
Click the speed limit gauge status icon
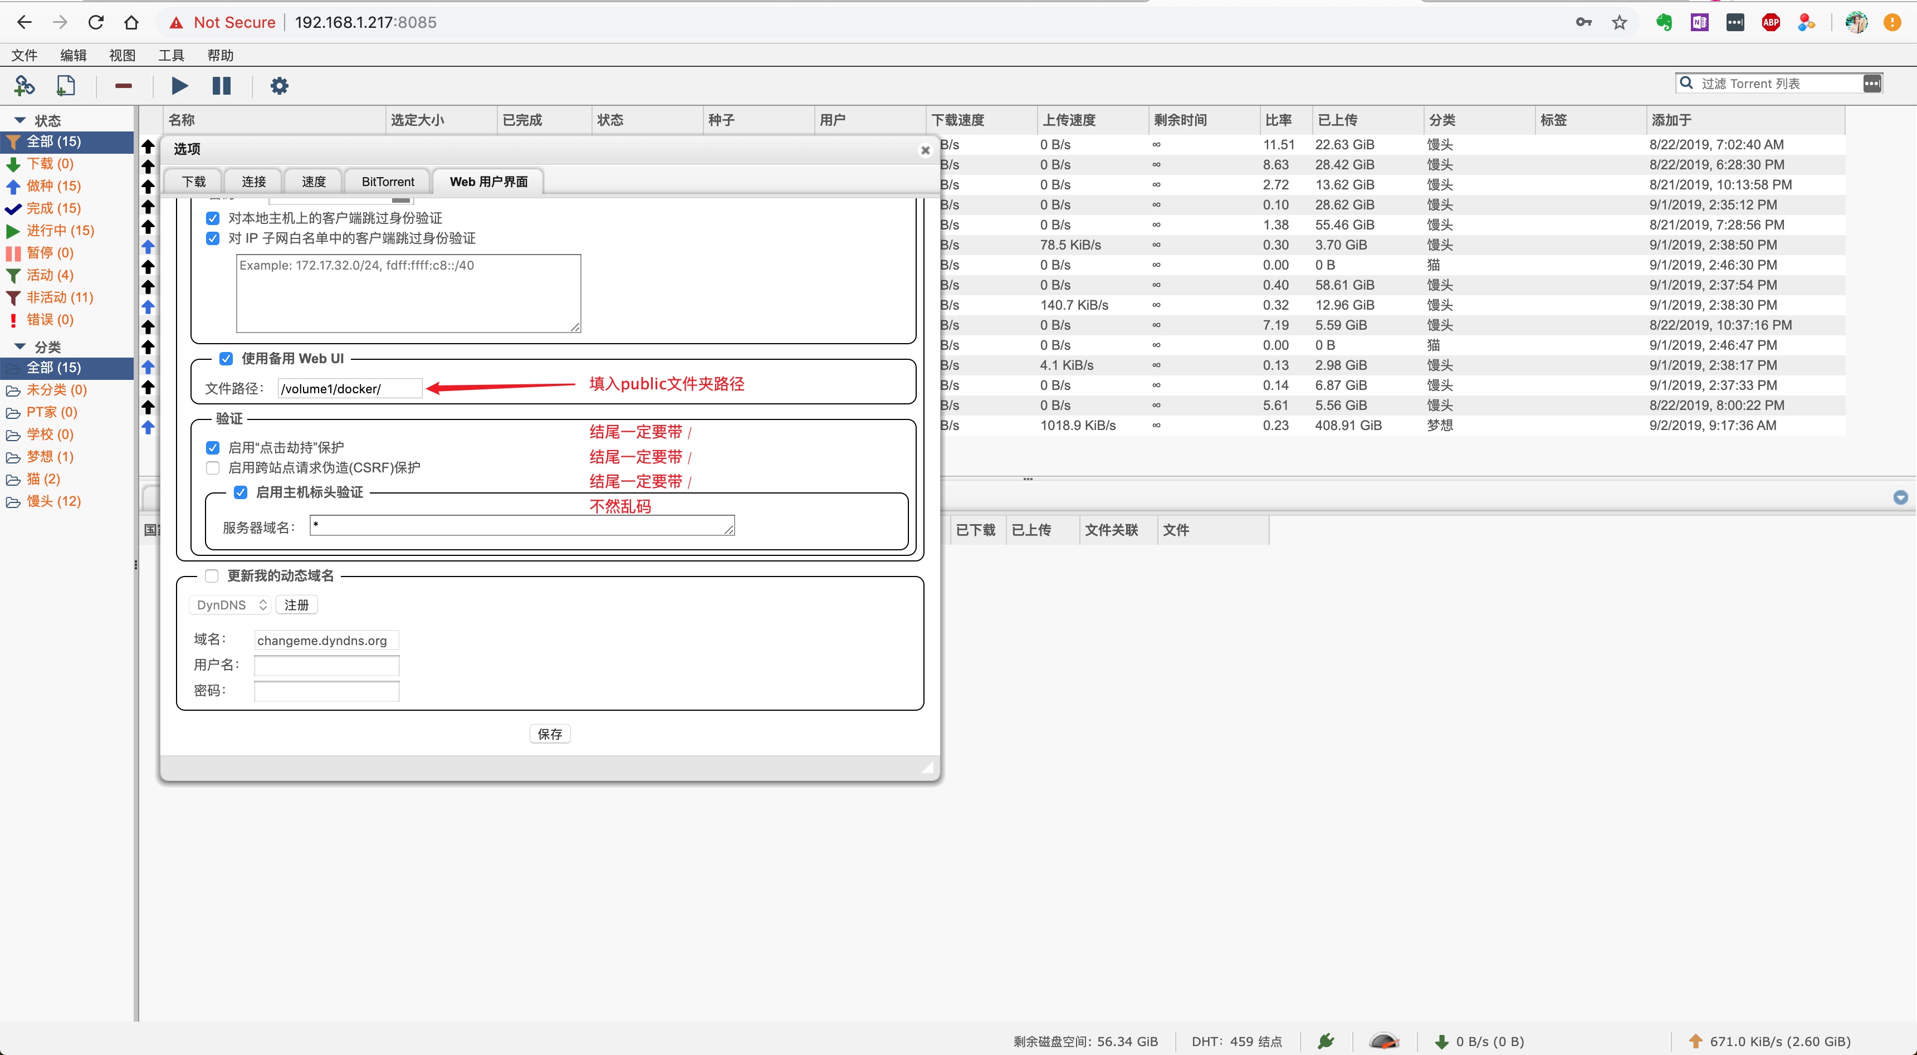(1384, 1041)
